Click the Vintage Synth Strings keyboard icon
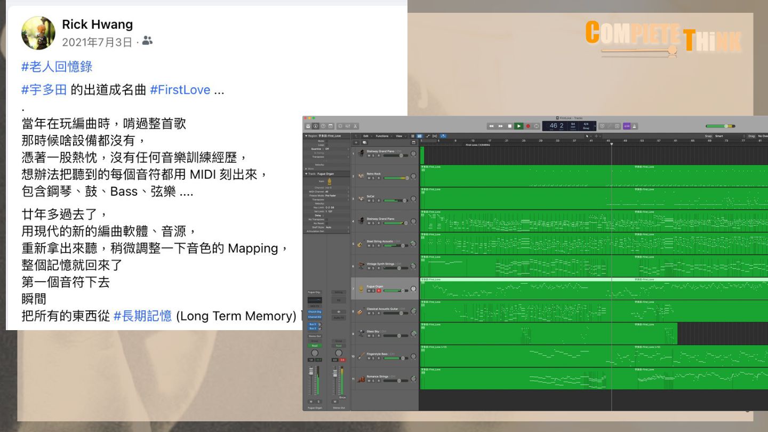 click(x=361, y=266)
